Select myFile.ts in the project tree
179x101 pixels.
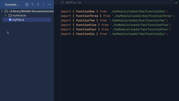click(x=27, y=20)
